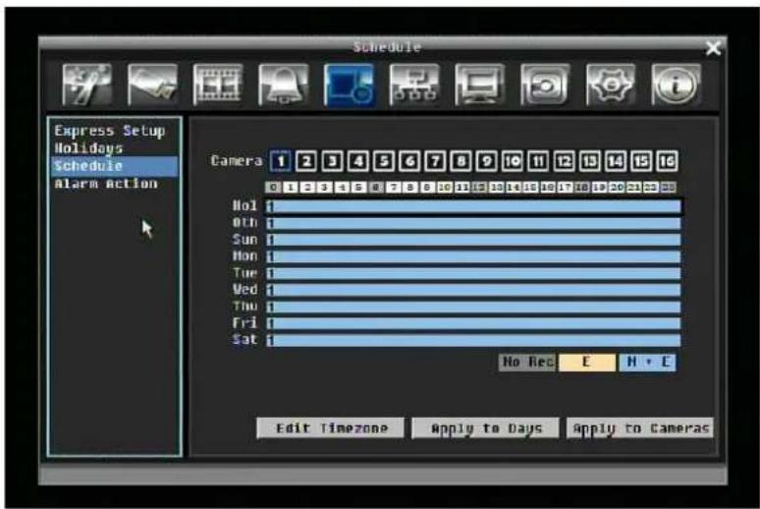Viewport: 760px width, 509px height.
Task: Click hour 7 in the time header
Action: pyautogui.click(x=394, y=187)
